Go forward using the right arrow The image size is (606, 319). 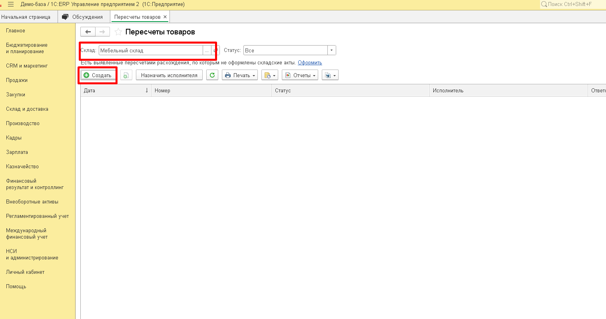[x=102, y=32]
